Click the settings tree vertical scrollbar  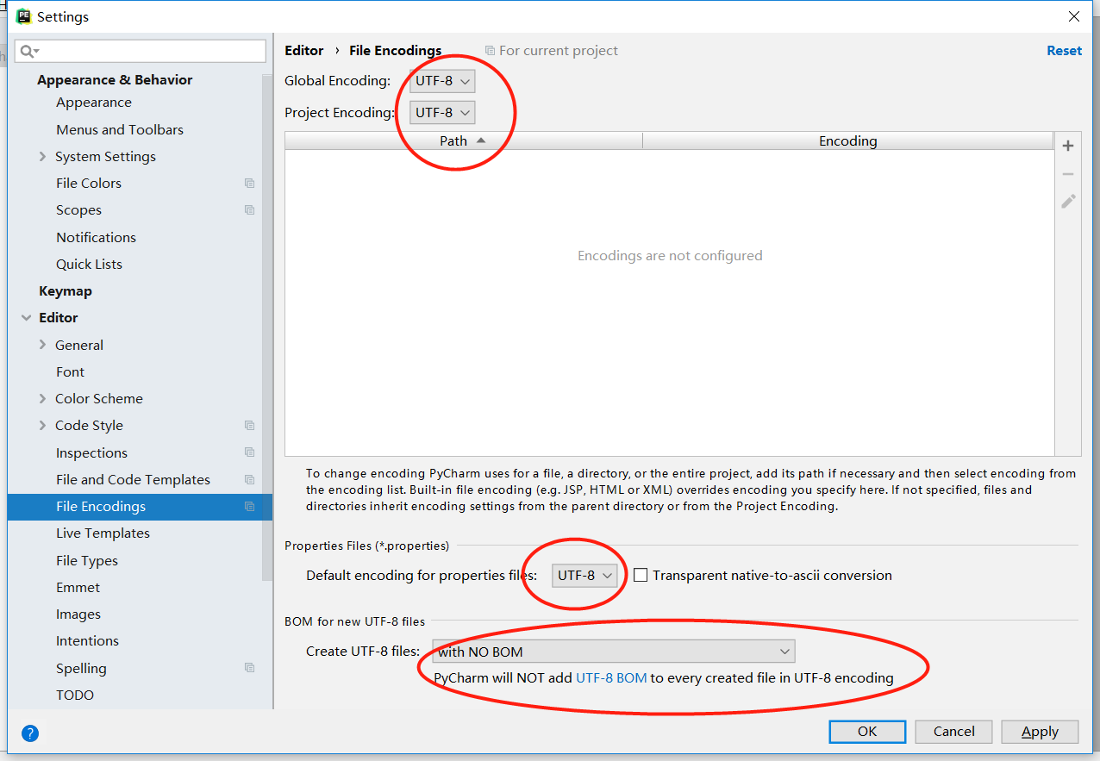coord(267,327)
